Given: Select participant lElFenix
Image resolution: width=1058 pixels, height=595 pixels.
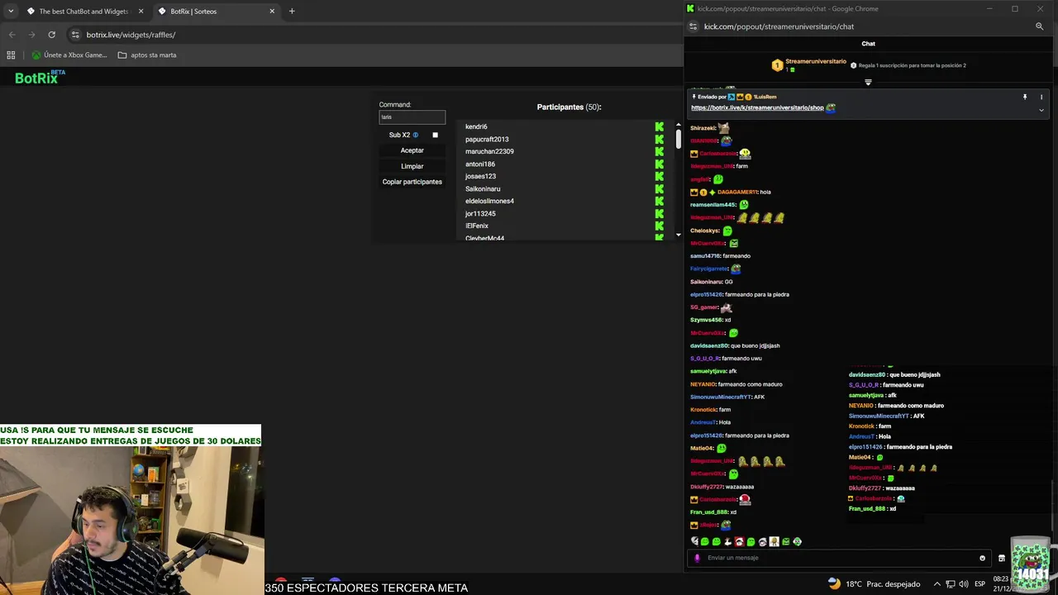Looking at the screenshot, I should 477,226.
